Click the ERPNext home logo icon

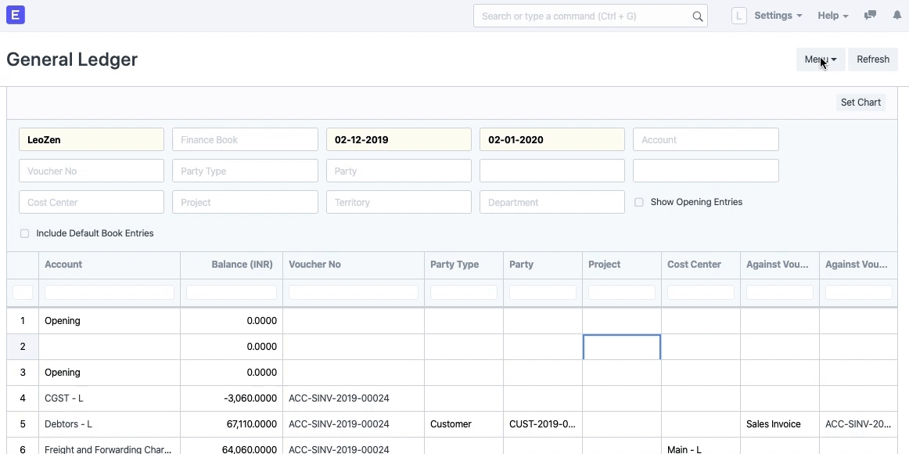(16, 15)
